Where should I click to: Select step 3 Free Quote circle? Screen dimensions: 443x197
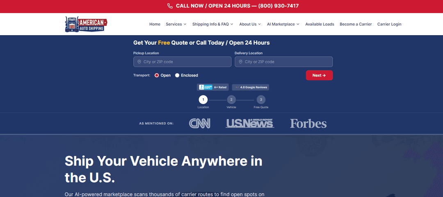261,100
